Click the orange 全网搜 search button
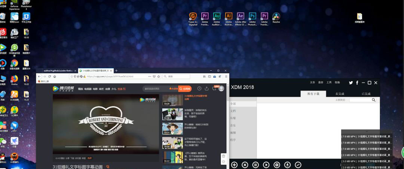This screenshot has width=404, height=169. tap(185, 89)
